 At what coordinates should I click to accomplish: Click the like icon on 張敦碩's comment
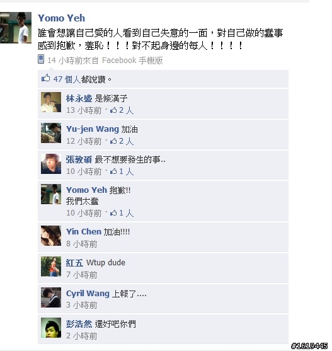coord(113,171)
